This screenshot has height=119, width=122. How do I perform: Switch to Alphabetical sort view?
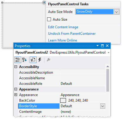coord(24,60)
